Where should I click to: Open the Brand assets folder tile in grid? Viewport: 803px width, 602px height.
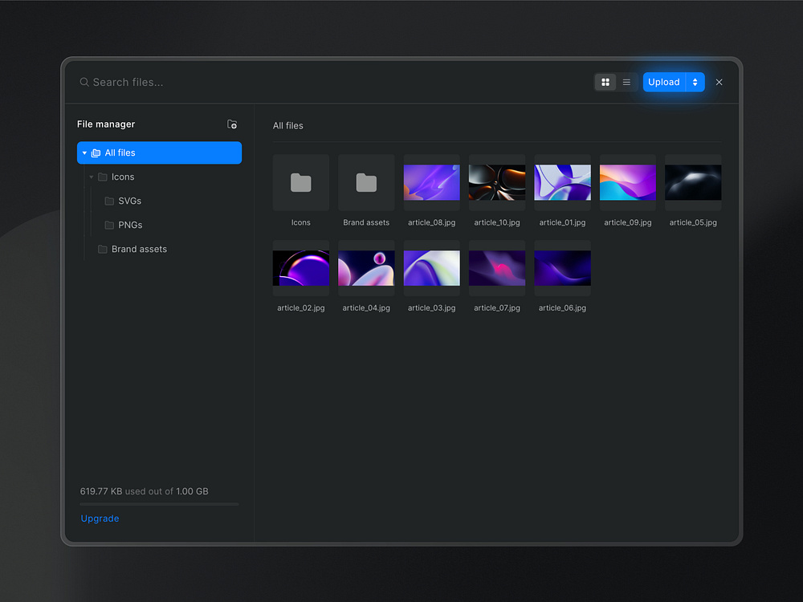(x=366, y=183)
